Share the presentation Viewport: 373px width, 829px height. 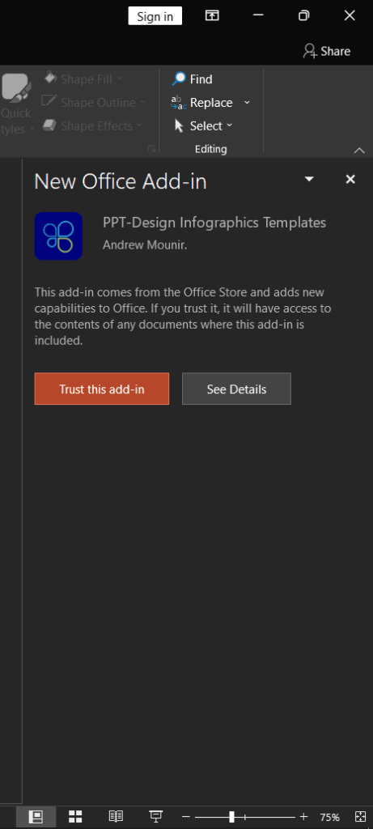pyautogui.click(x=327, y=51)
